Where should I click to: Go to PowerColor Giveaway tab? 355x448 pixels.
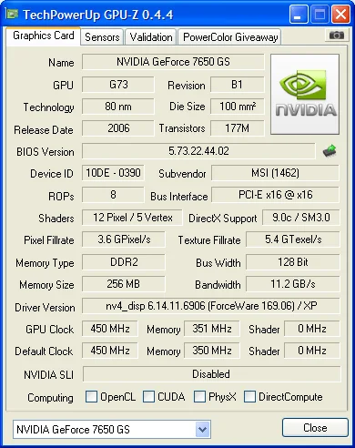(230, 37)
